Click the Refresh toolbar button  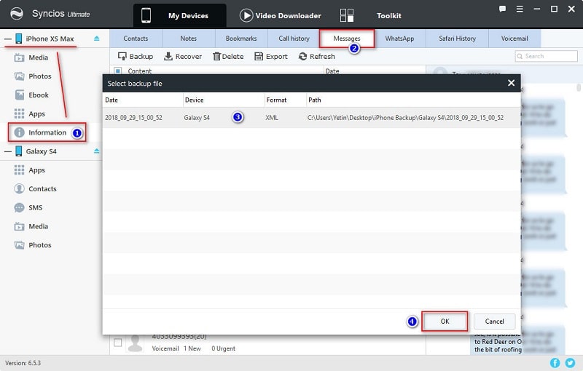(317, 57)
